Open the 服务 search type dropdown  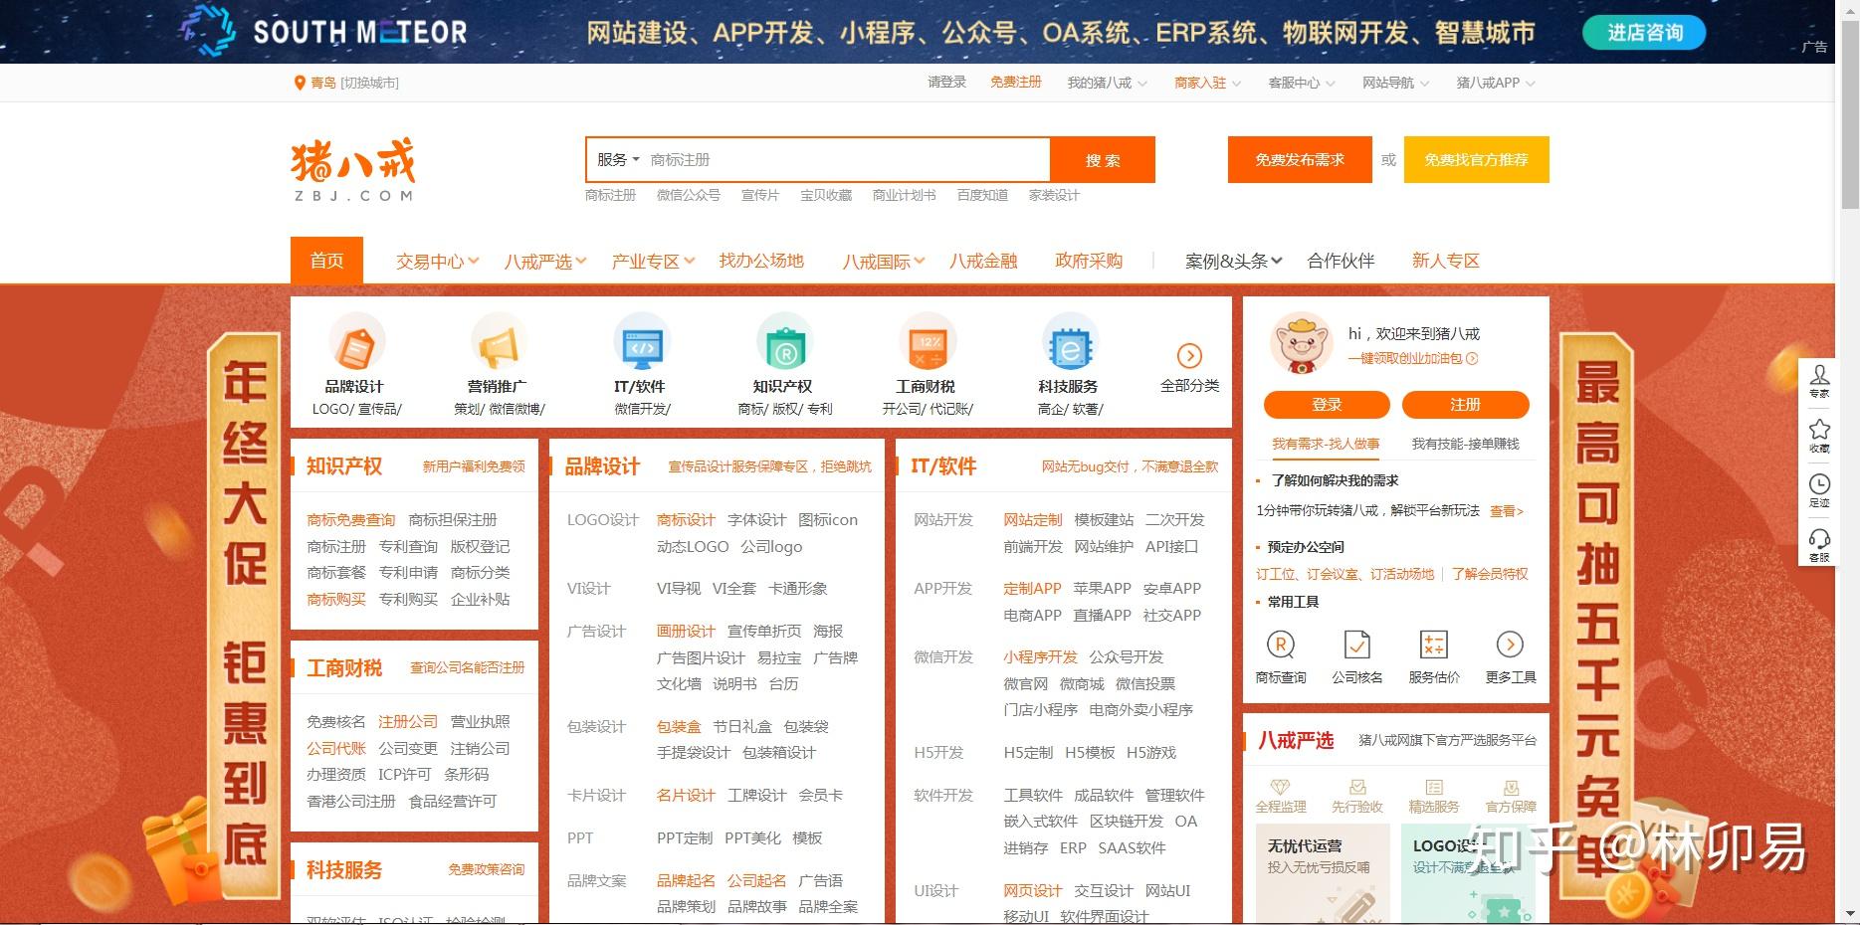[618, 159]
